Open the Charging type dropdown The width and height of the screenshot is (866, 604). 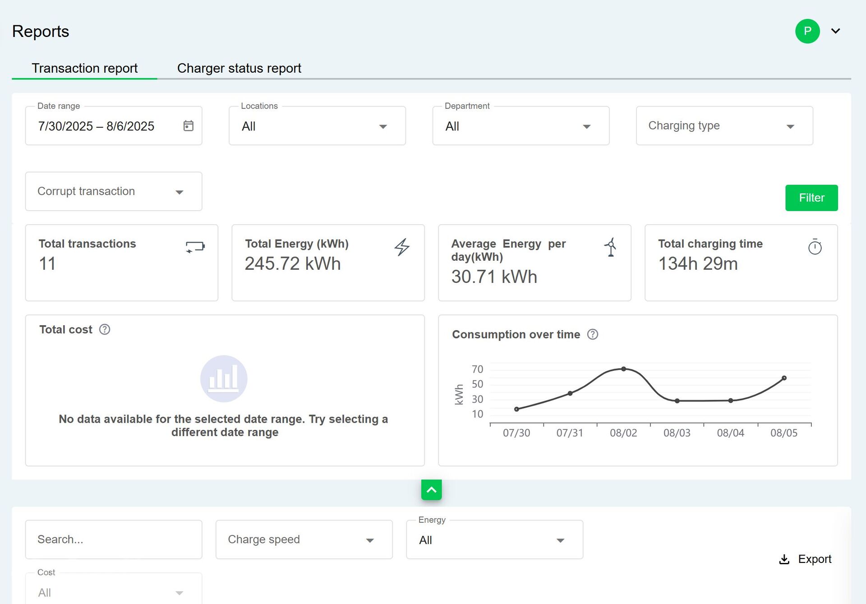click(724, 126)
